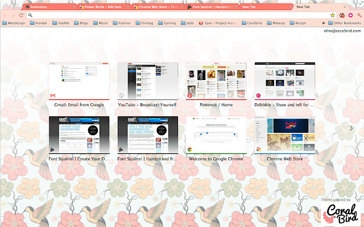This screenshot has height=227, width=364.
Task: Click the Font Squirrel | Handpicked Fr... title
Action: pos(147,159)
